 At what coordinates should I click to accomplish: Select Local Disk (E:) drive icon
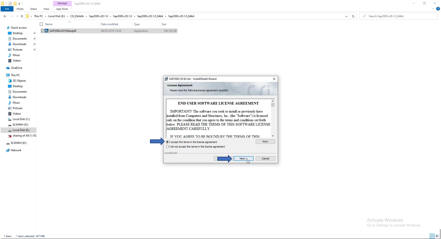click(x=9, y=130)
